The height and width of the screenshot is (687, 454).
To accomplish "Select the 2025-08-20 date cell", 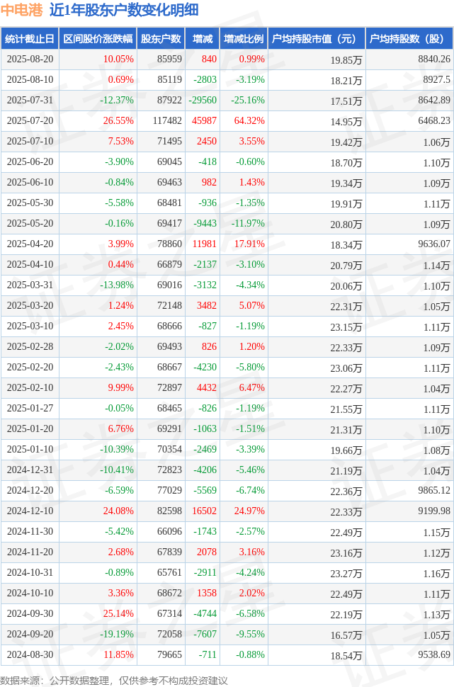I will (30, 59).
